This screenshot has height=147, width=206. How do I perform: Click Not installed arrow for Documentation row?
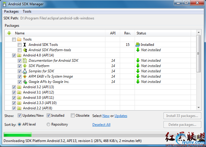(x=138, y=61)
